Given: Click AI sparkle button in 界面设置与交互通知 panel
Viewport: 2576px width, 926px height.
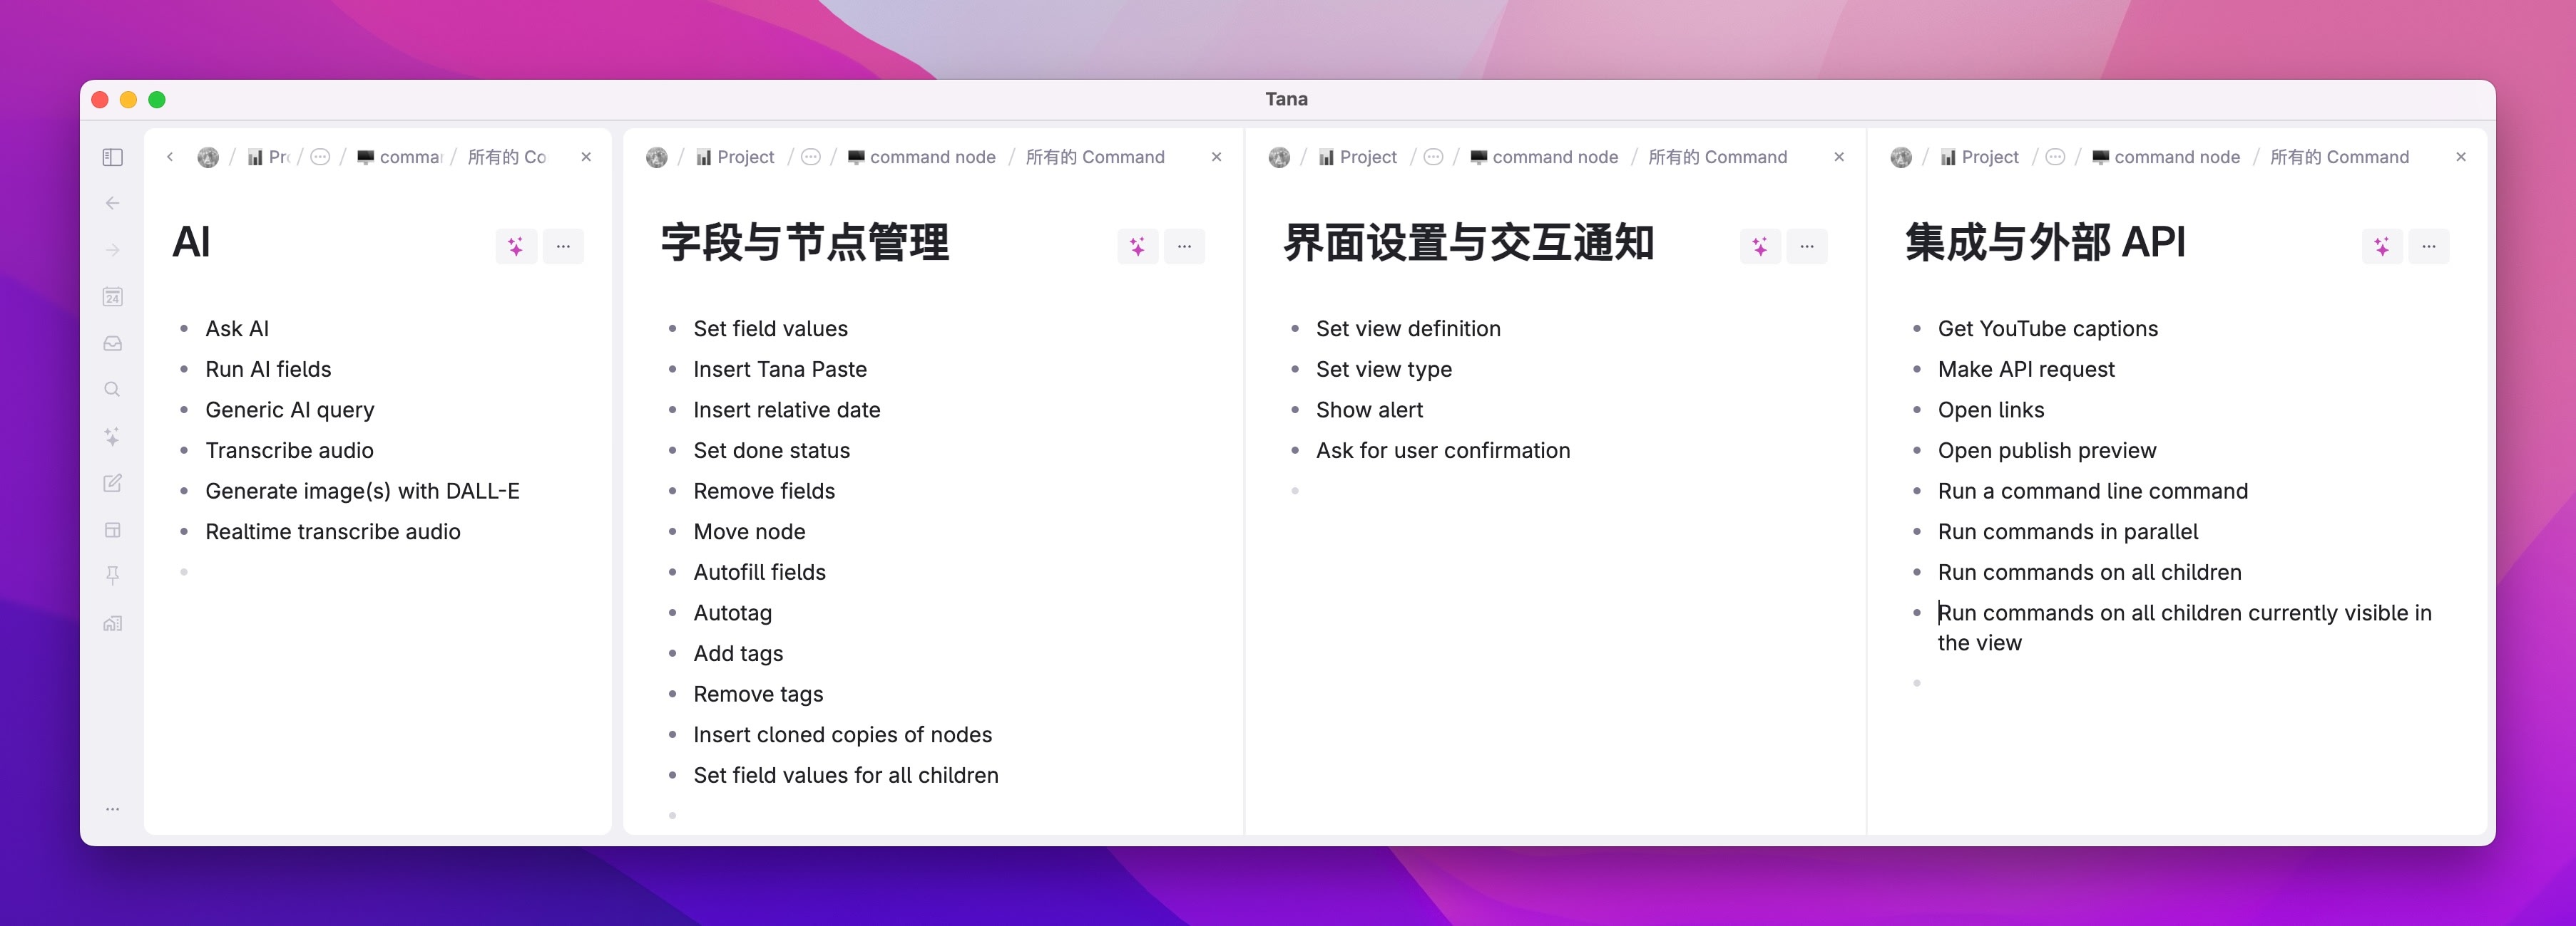Looking at the screenshot, I should point(1760,246).
